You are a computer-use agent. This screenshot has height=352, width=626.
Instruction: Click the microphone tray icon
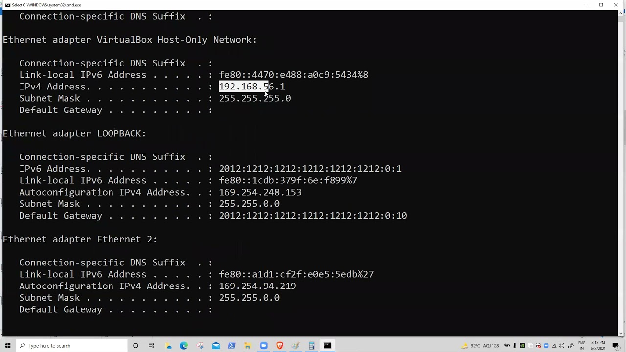514,346
